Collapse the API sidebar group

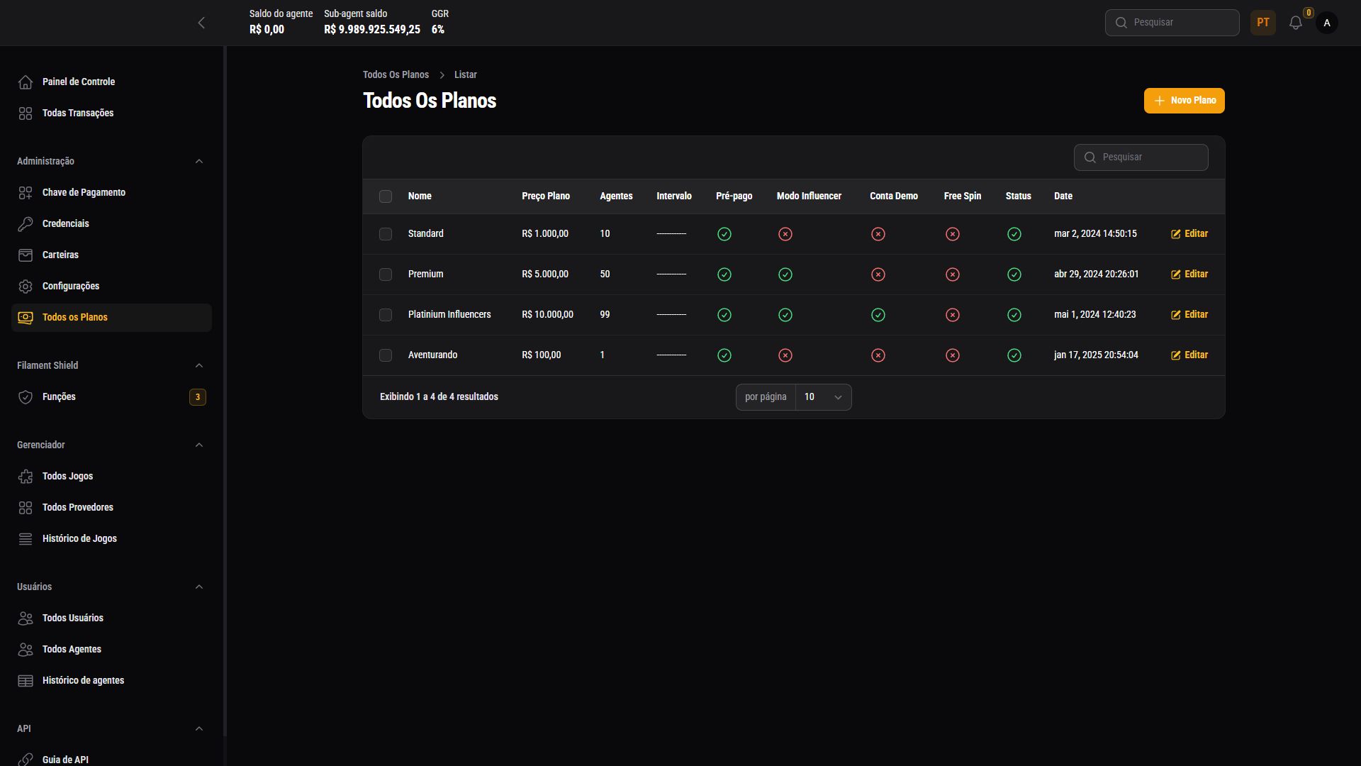(199, 729)
